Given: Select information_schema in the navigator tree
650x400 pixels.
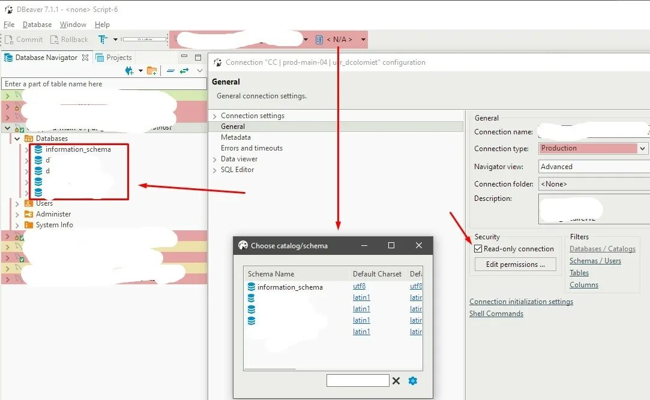Looking at the screenshot, I should click(78, 149).
